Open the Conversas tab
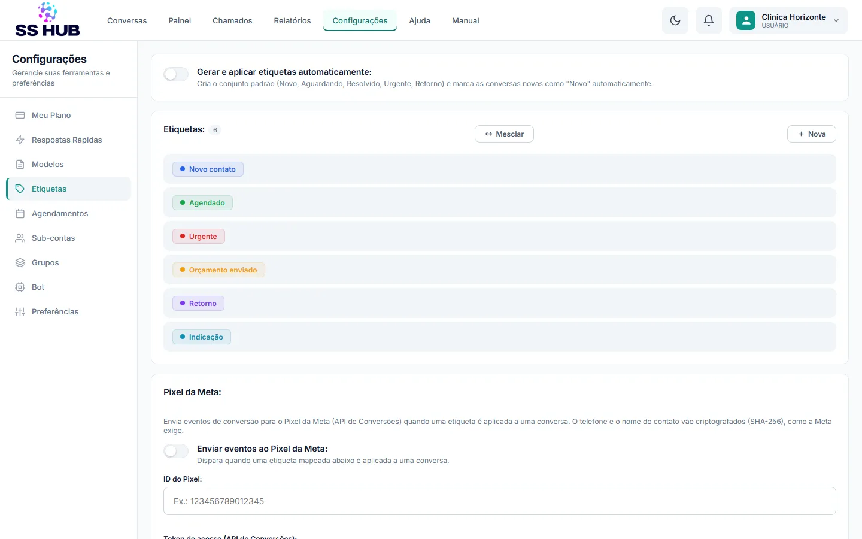Viewport: 862px width, 539px height. tap(127, 20)
